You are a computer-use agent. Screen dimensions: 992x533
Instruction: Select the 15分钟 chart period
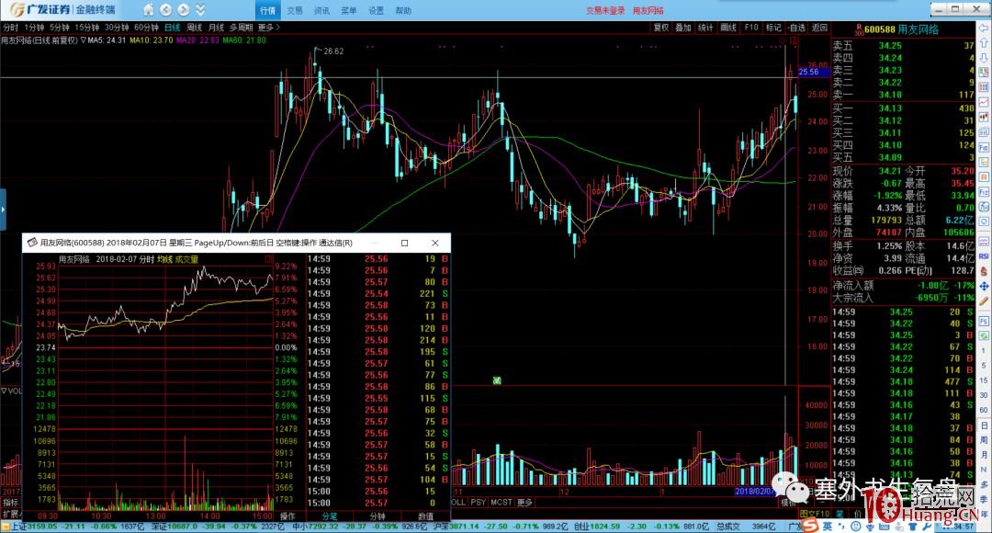click(86, 28)
